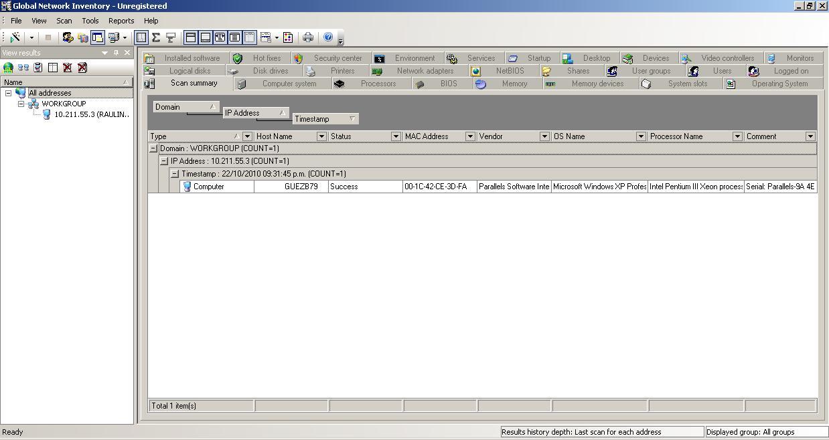The width and height of the screenshot is (829, 440).
Task: Click the Timestamp sort filter button
Action: [352, 118]
